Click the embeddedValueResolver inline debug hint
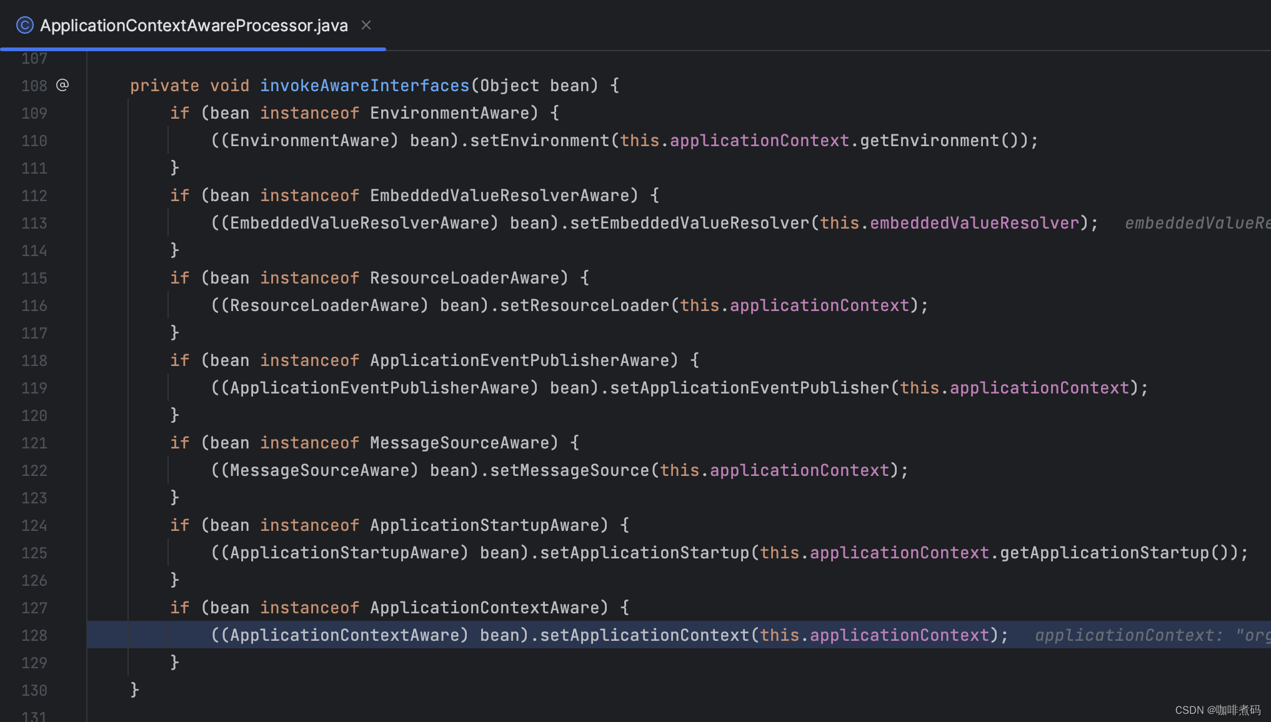Image resolution: width=1271 pixels, height=722 pixels. (x=1197, y=223)
